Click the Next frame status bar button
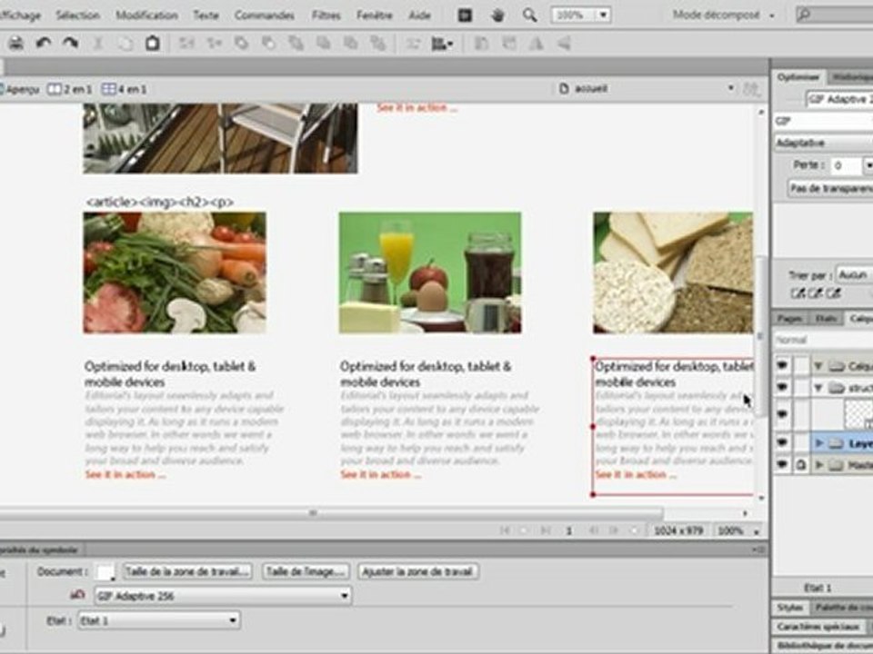 click(614, 530)
